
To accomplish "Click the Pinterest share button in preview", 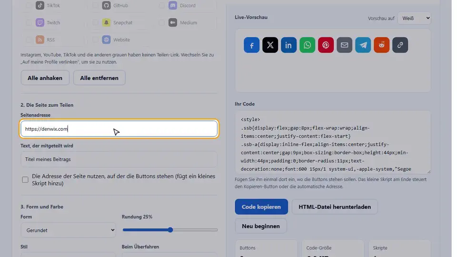I will tap(326, 45).
